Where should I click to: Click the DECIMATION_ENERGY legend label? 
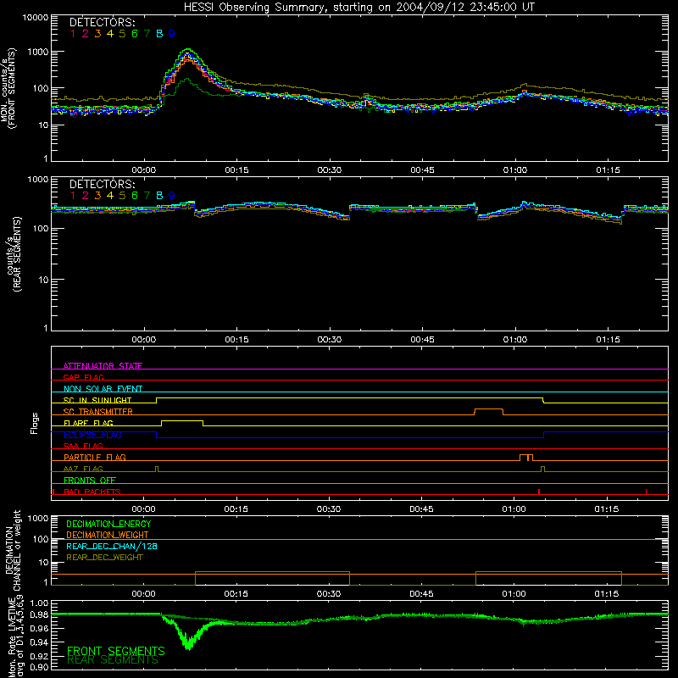[x=108, y=524]
